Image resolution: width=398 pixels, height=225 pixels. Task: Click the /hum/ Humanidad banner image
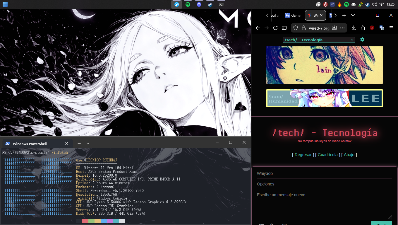[324, 98]
